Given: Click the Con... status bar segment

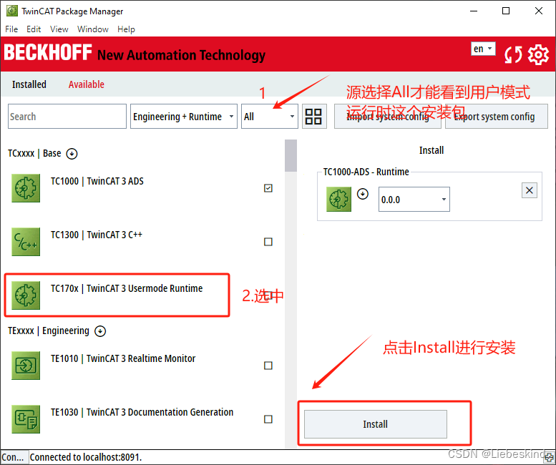Looking at the screenshot, I should [x=13, y=457].
